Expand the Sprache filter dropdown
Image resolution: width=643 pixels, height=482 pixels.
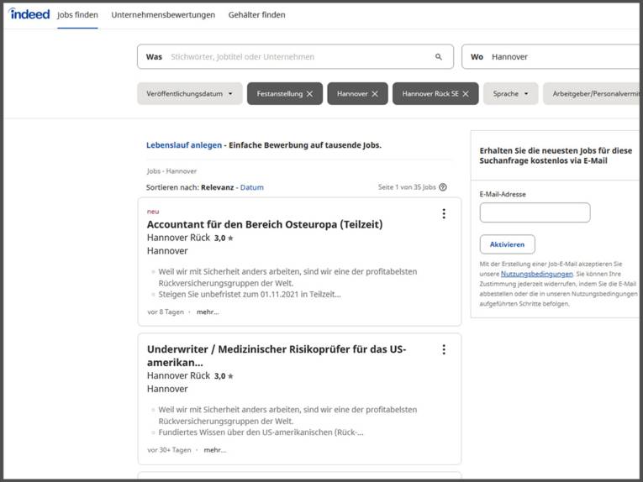(x=511, y=94)
